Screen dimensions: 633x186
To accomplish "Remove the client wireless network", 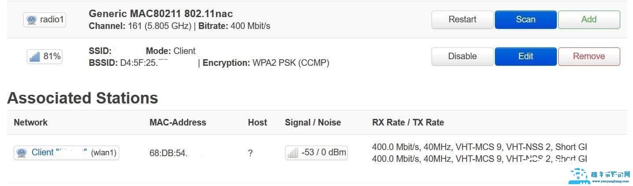I will (589, 57).
